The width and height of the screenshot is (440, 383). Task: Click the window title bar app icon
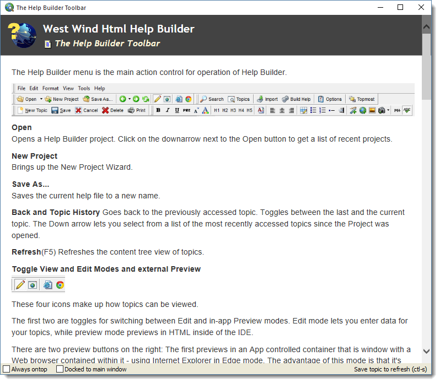coord(9,7)
